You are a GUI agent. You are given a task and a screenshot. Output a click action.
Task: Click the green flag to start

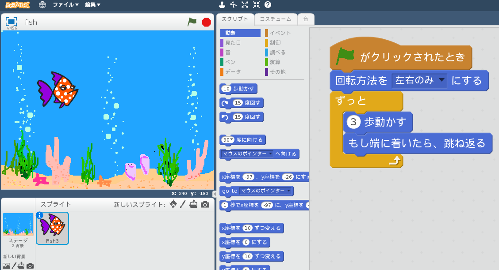point(192,22)
